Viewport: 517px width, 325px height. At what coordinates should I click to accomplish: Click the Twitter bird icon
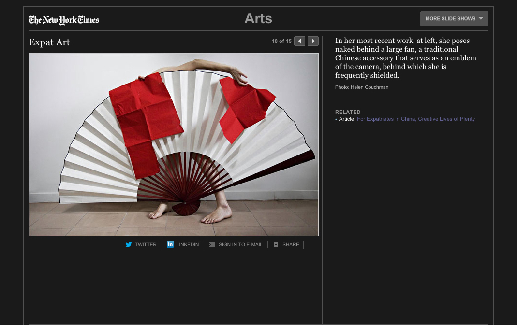pos(129,245)
